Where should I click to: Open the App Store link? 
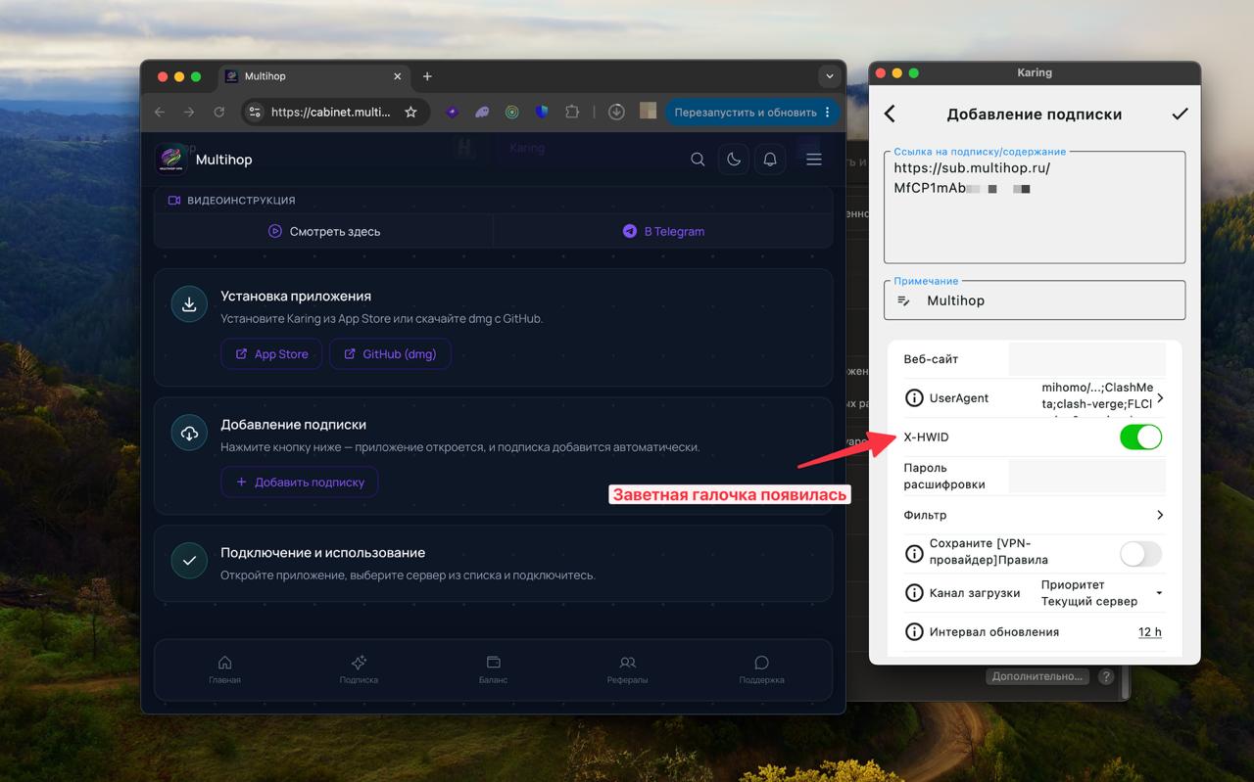pyautogui.click(x=271, y=354)
